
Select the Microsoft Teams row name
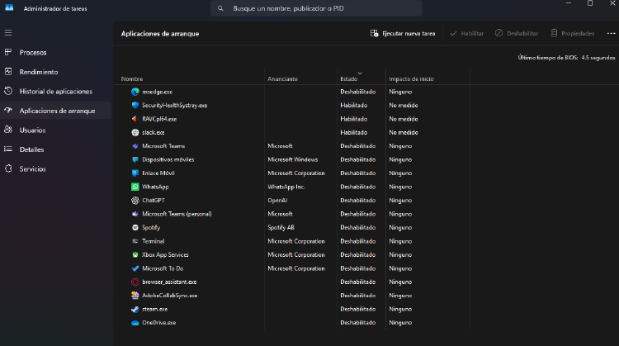tap(163, 146)
